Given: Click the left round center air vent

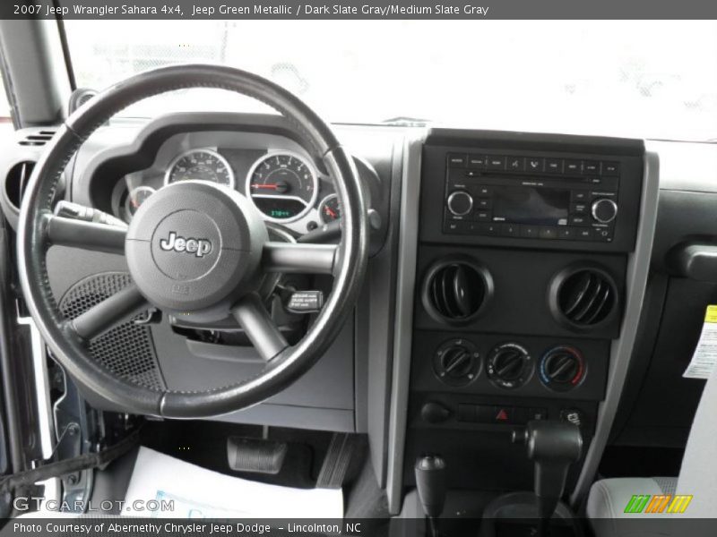Looking at the screenshot, I should click(x=458, y=290).
